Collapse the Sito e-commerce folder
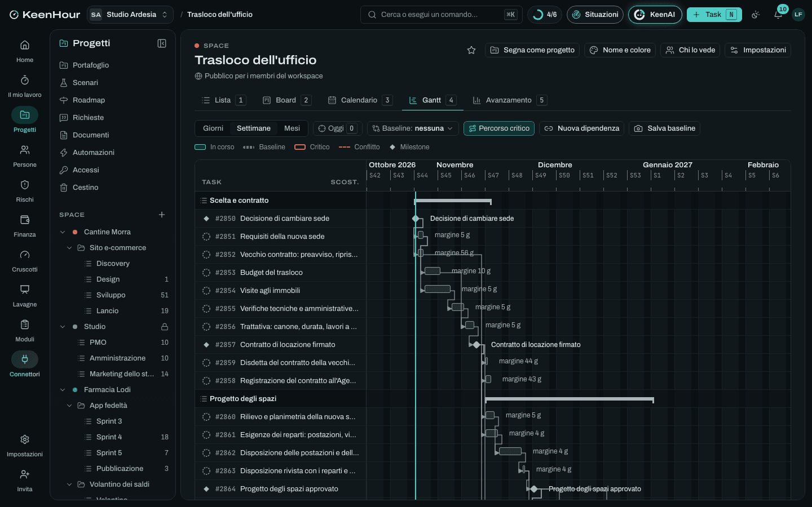812x507 pixels. pos(69,248)
